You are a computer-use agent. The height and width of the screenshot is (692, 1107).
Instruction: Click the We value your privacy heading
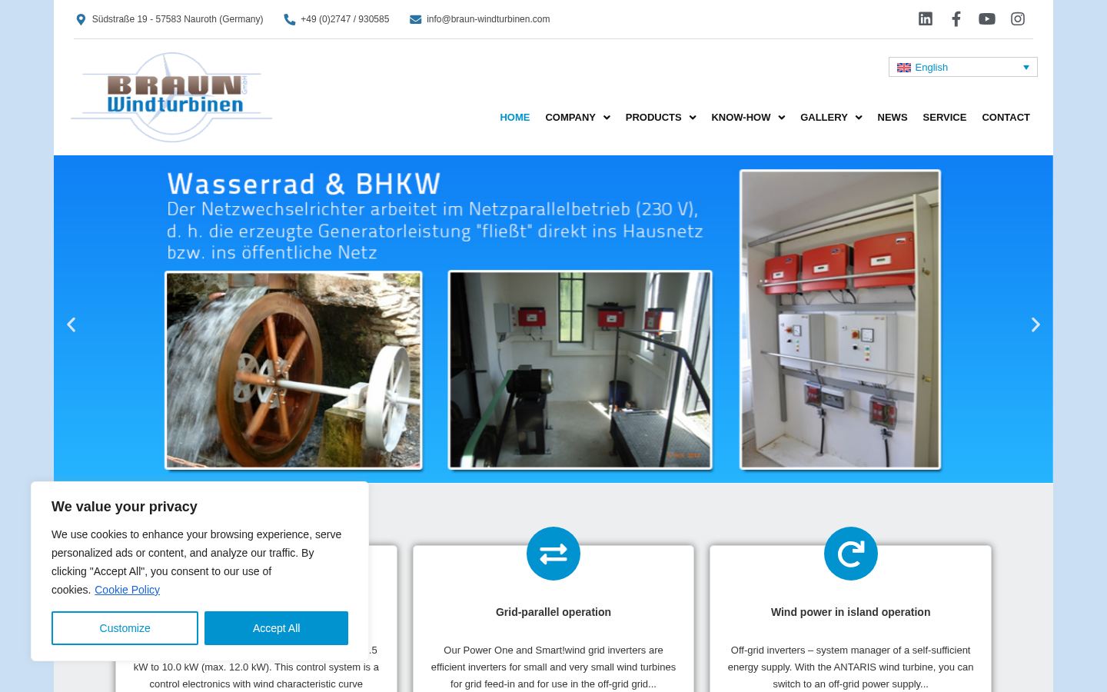coord(125,507)
